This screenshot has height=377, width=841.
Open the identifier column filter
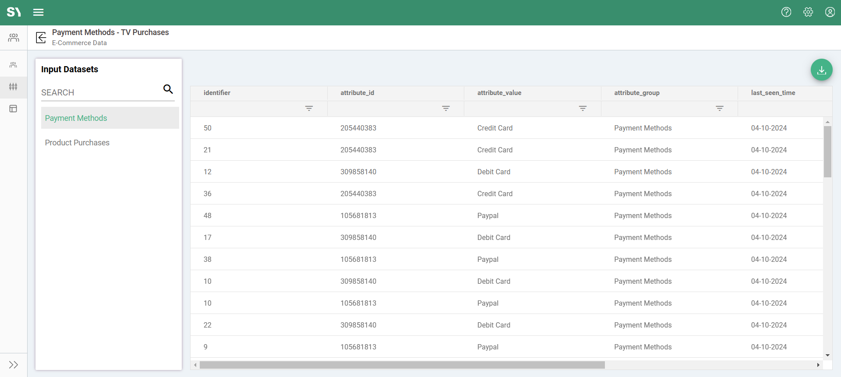pyautogui.click(x=309, y=109)
